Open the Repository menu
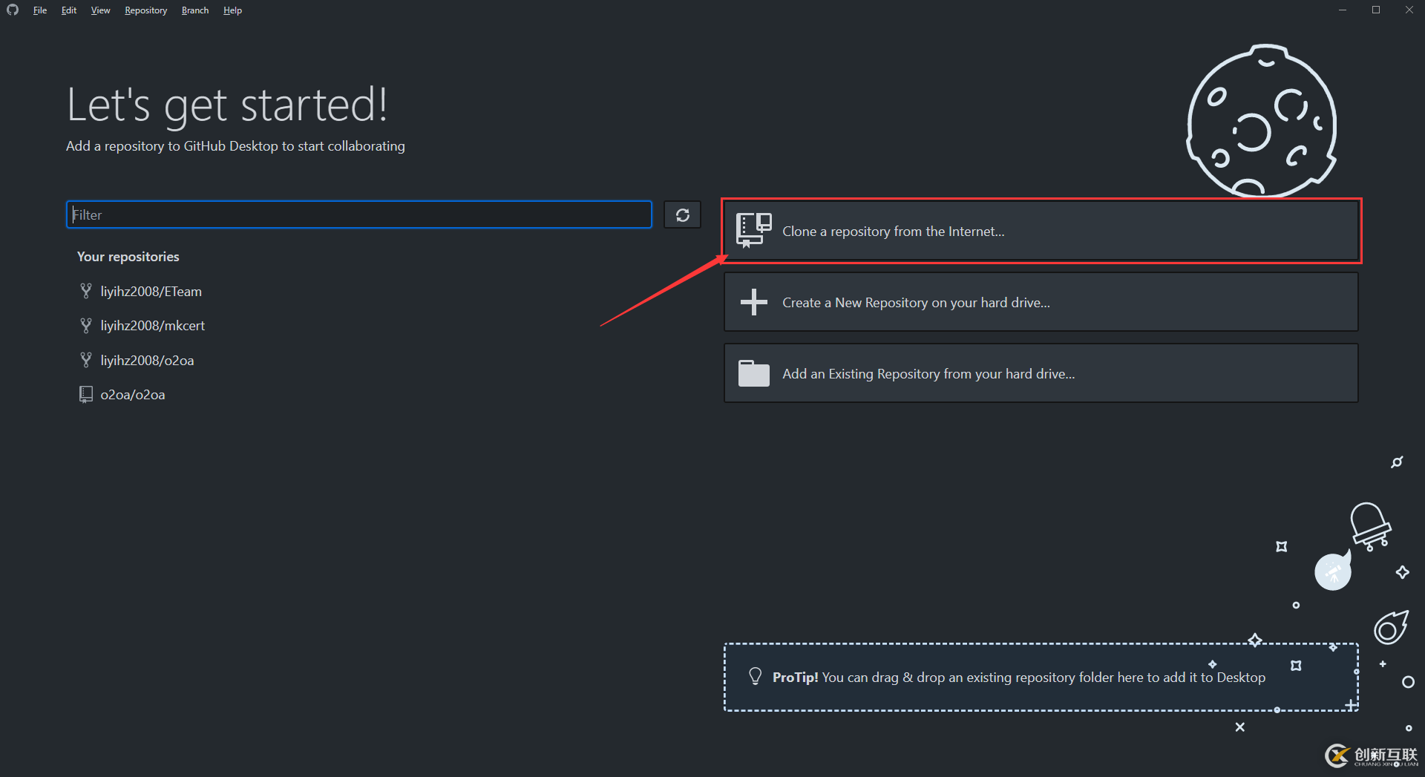Viewport: 1425px width, 777px height. point(145,10)
